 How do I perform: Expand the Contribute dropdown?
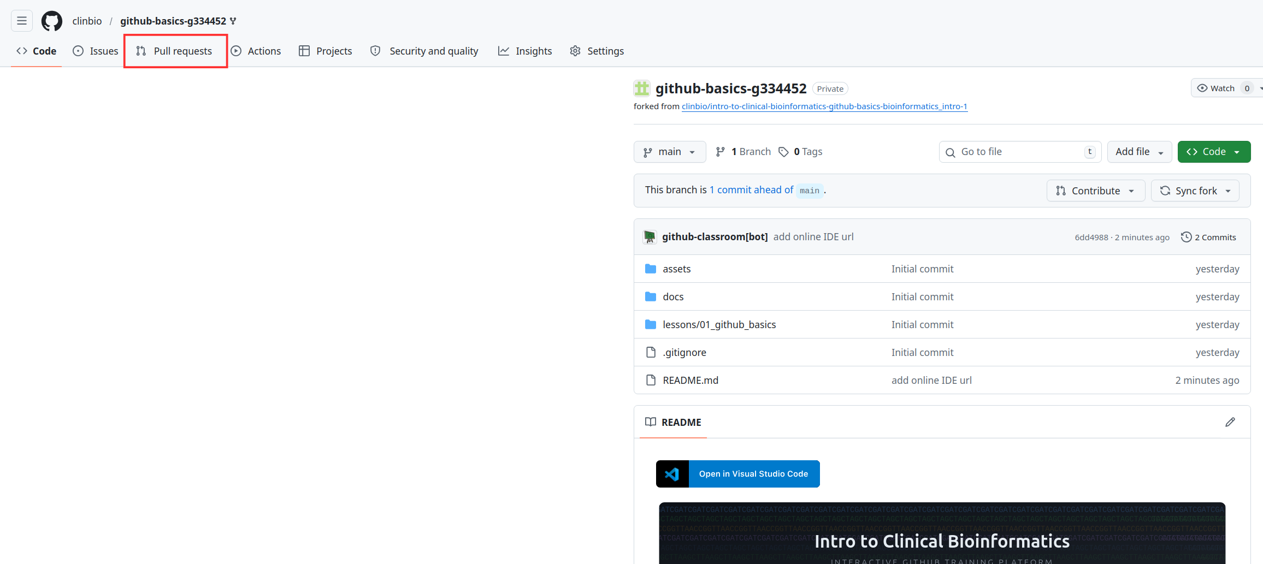click(x=1096, y=191)
